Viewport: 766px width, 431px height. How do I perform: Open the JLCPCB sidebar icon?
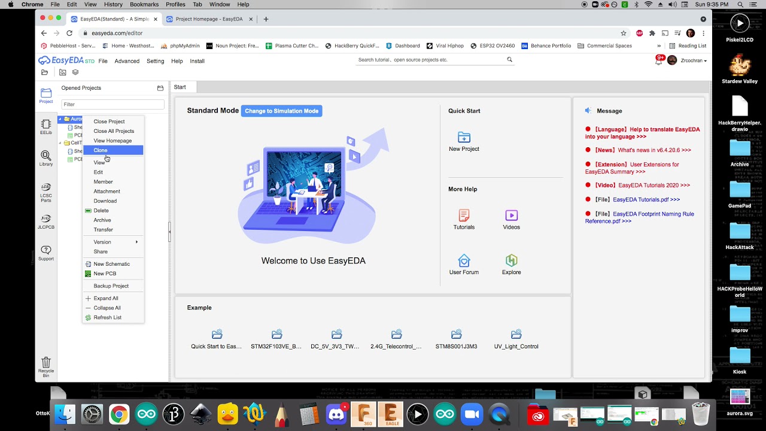click(x=46, y=221)
